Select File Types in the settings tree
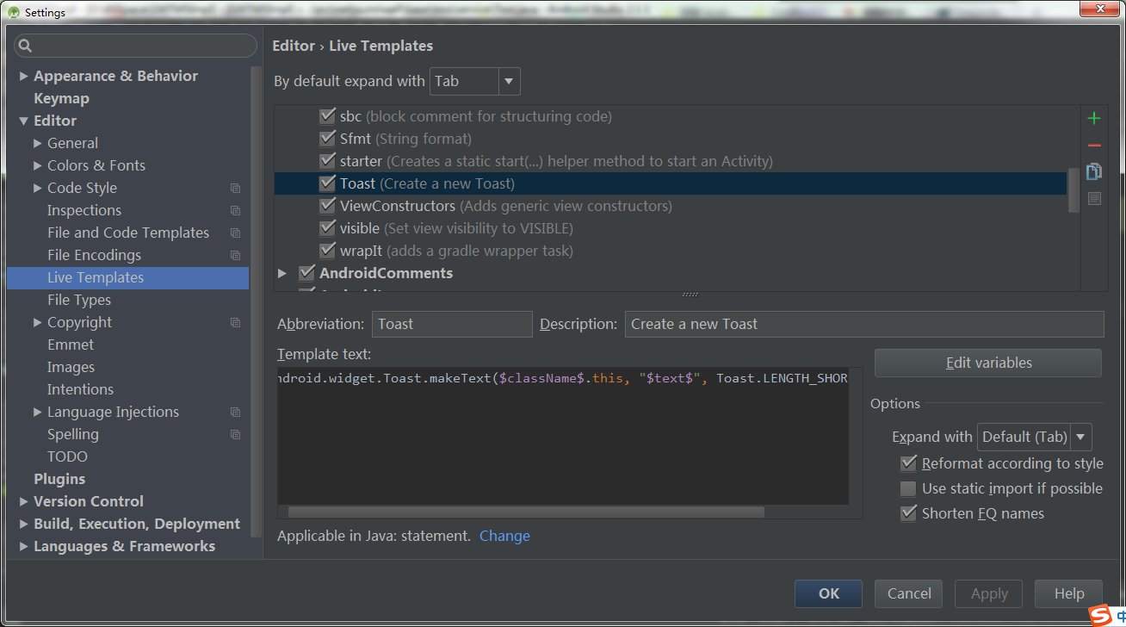Image resolution: width=1126 pixels, height=627 pixels. pyautogui.click(x=79, y=300)
